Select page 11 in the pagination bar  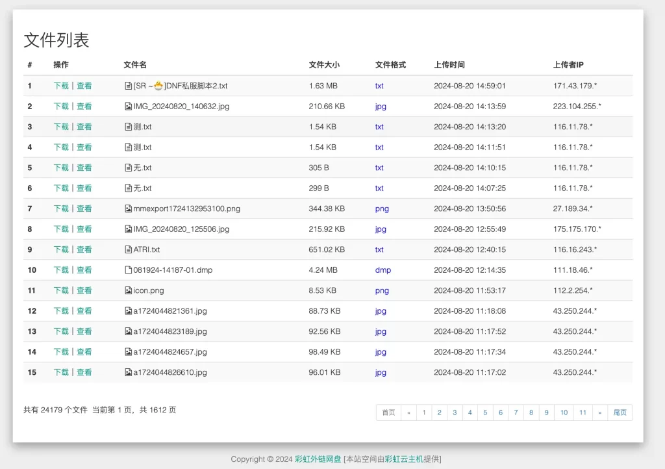583,412
